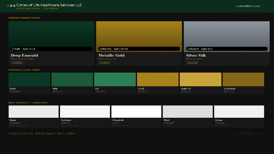Click the #dcdedf hex value under Mist
Viewport: 274px width, 154px height.
(169, 123)
